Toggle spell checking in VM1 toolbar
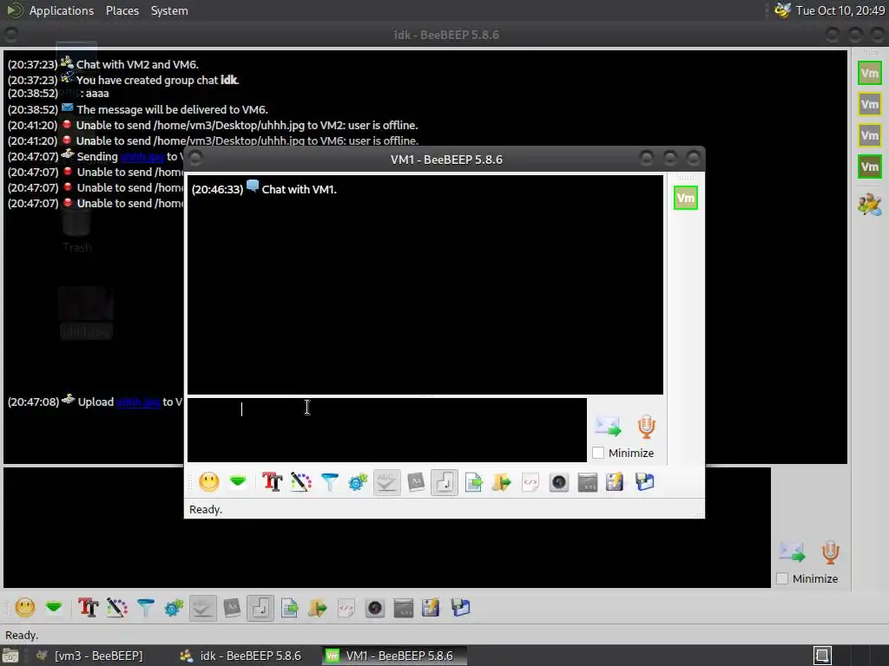This screenshot has width=889, height=666. 386,482
